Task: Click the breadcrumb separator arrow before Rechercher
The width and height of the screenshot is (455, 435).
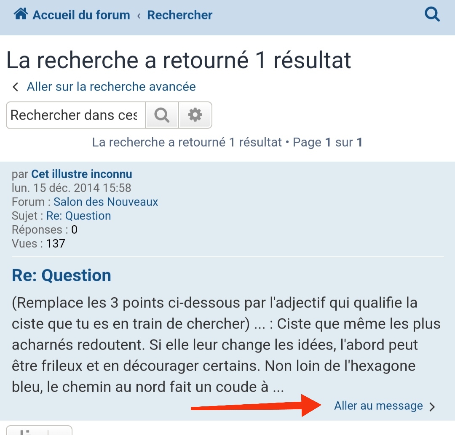Action: 139,16
